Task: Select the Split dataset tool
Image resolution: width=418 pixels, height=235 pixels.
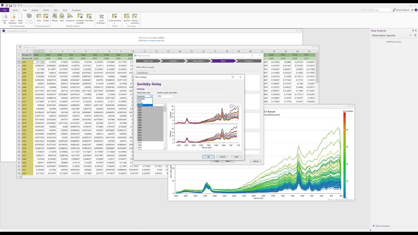Action: (62, 18)
